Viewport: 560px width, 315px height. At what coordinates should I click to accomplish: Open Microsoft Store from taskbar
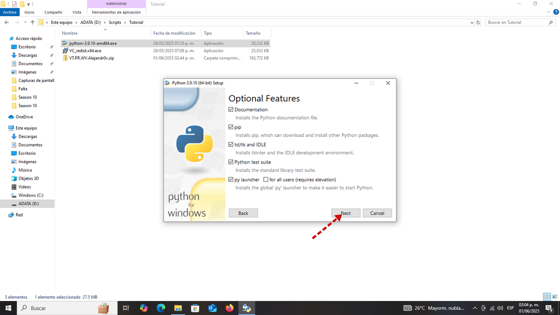click(x=195, y=308)
